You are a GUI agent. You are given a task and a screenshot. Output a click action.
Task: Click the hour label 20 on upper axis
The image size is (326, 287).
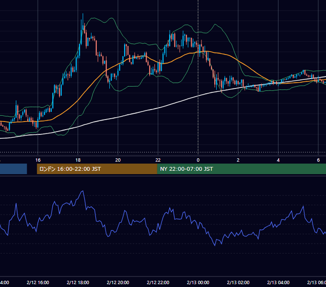[x=118, y=160]
